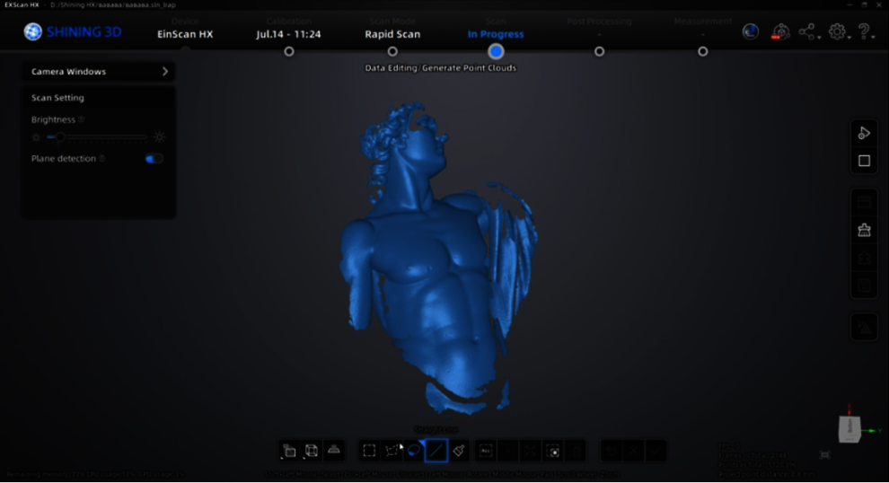Adjust the Brightness slider
Screen dimensions: 889x483
coord(97,137)
